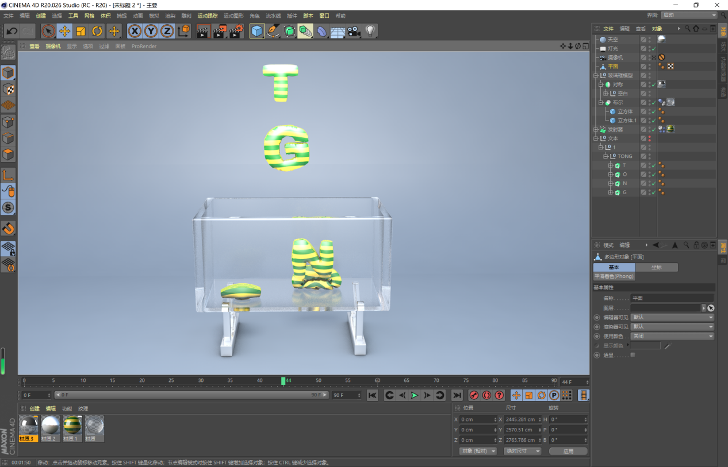Toggle visibility dots of 文本 object
Viewport: 728px width, 467px height.
[650, 138]
